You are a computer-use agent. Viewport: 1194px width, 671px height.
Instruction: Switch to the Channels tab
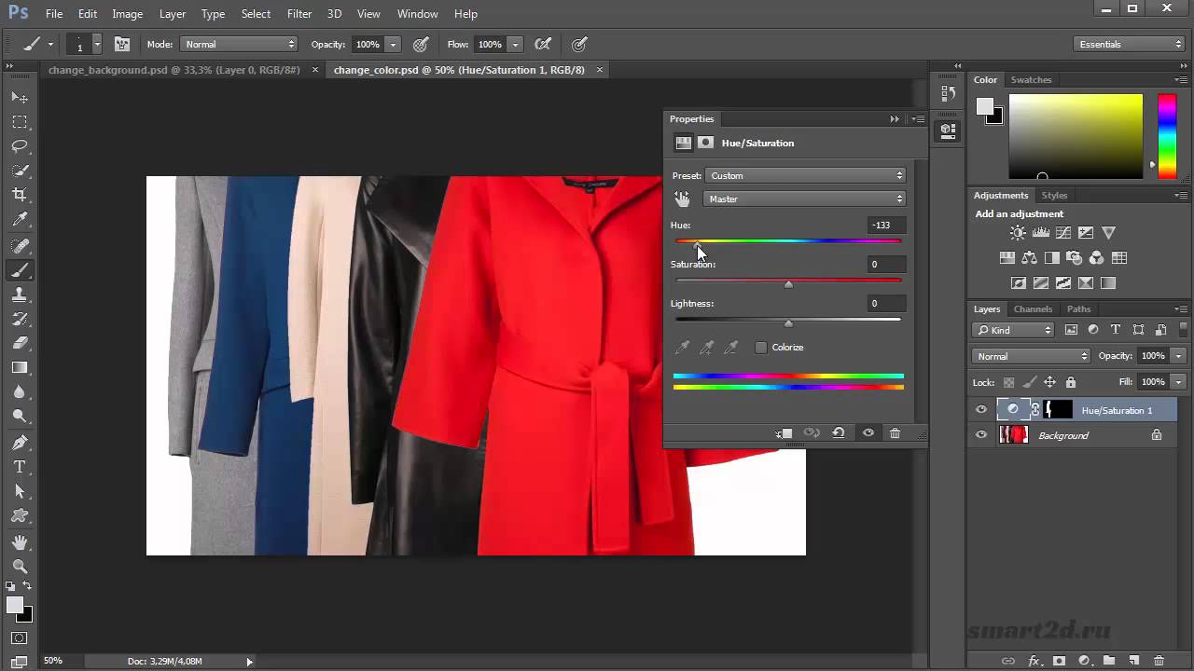[1033, 309]
